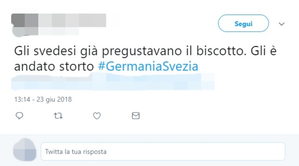Click the 13:14 - 23 giu 2018 timestamp
Image resolution: width=299 pixels, height=166 pixels.
[x=43, y=99]
